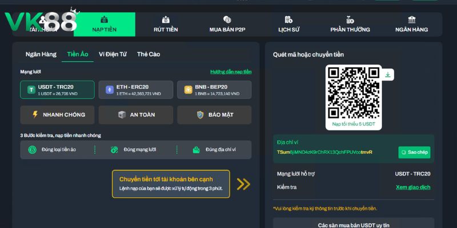Switch to Ngân Hàng payment method
Screen dimensions: 457x228
(41, 54)
